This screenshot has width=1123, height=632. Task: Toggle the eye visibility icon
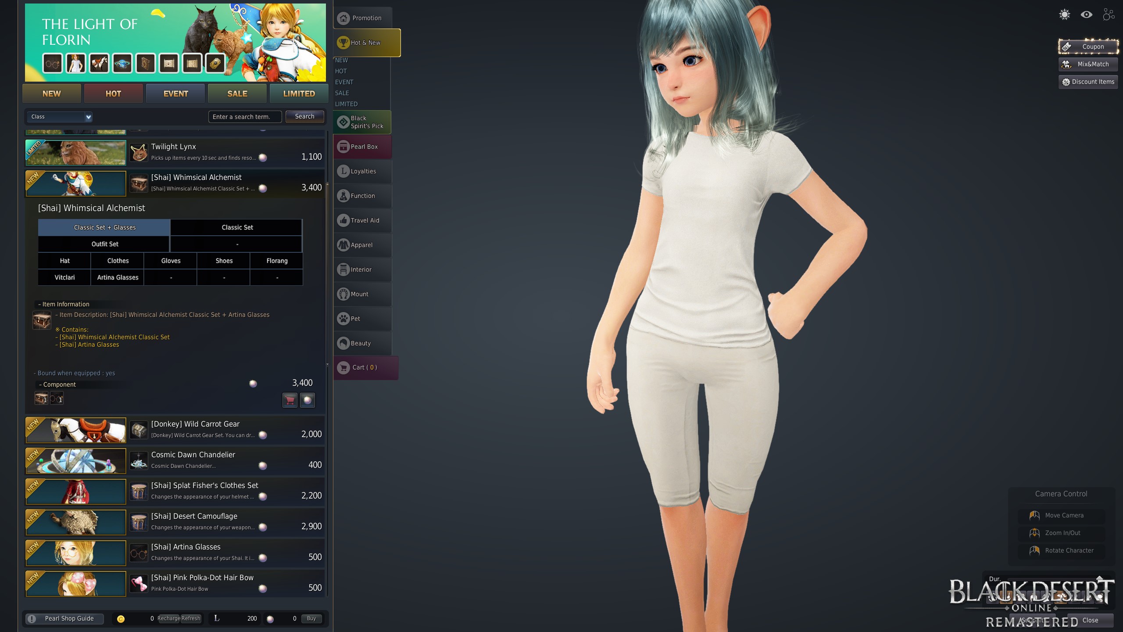tap(1086, 15)
